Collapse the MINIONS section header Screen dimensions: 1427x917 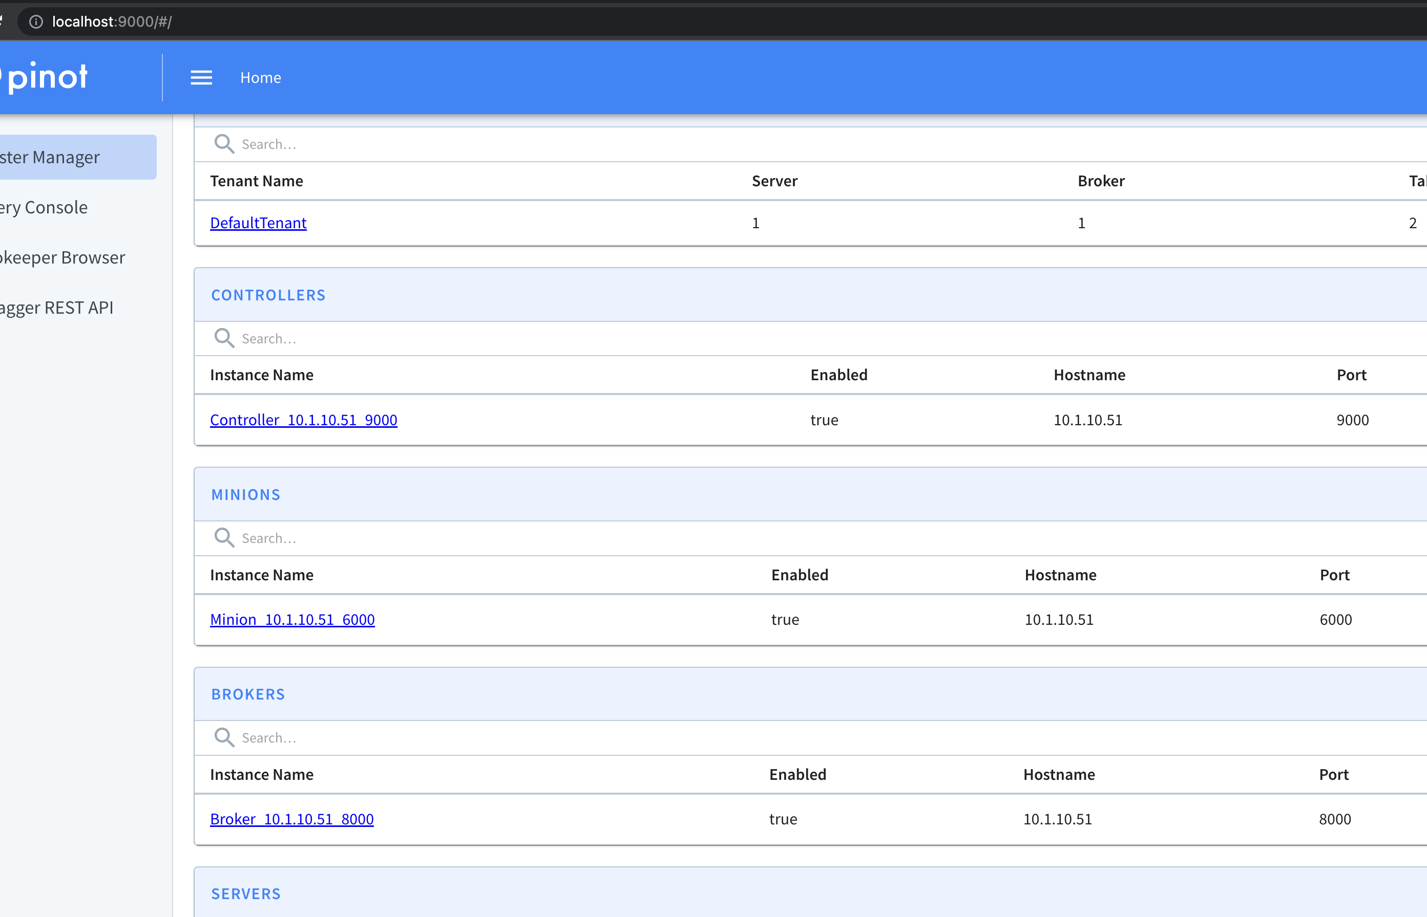[245, 494]
